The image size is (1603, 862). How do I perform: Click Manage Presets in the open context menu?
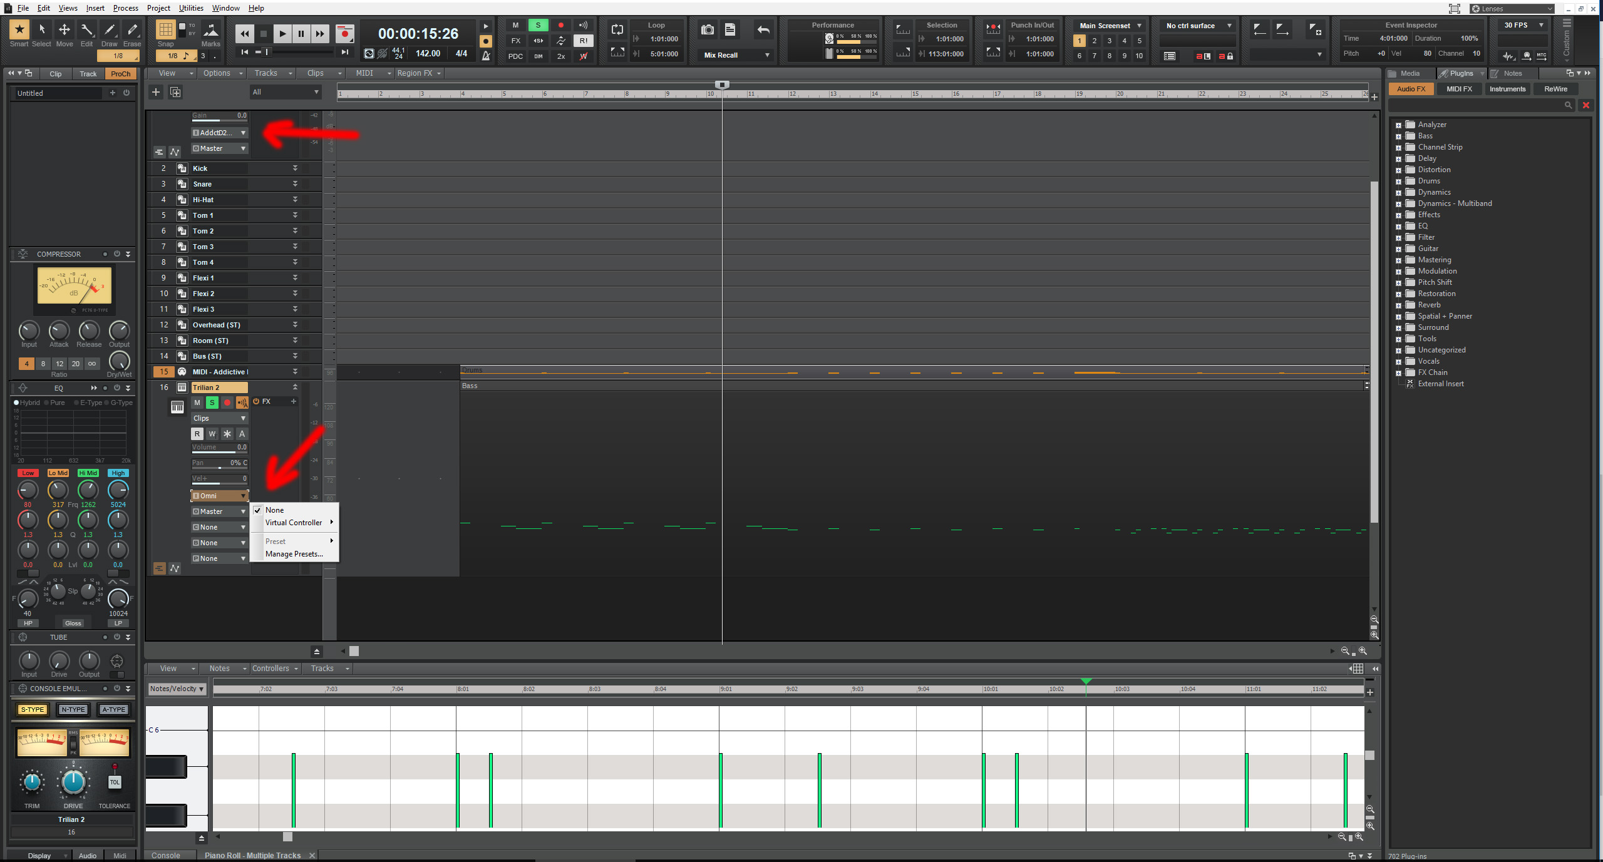294,553
